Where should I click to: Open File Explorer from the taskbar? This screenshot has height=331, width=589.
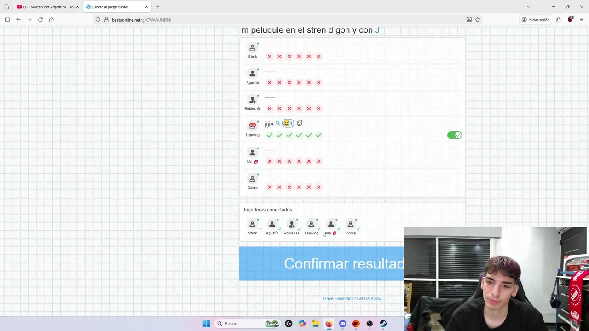point(315,324)
